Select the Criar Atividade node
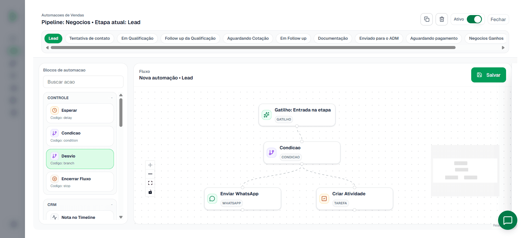525x238 pixels. pyautogui.click(x=354, y=199)
